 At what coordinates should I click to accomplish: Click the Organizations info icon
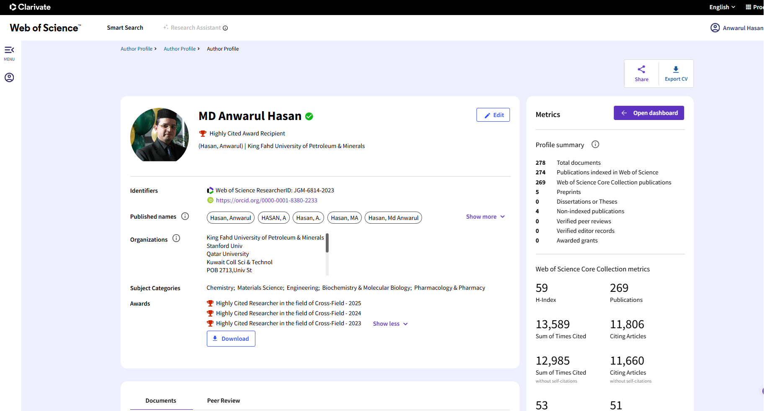(176, 238)
